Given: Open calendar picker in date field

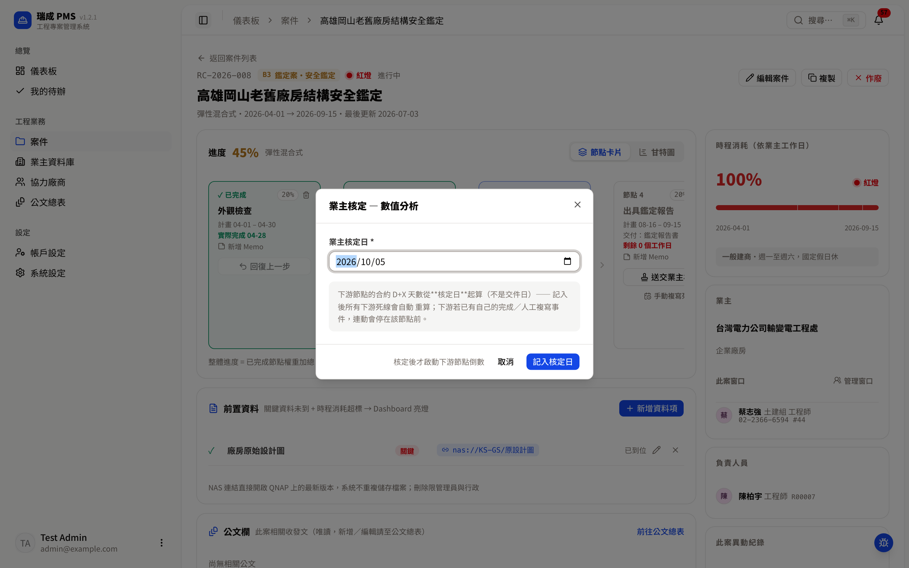Looking at the screenshot, I should 567,261.
